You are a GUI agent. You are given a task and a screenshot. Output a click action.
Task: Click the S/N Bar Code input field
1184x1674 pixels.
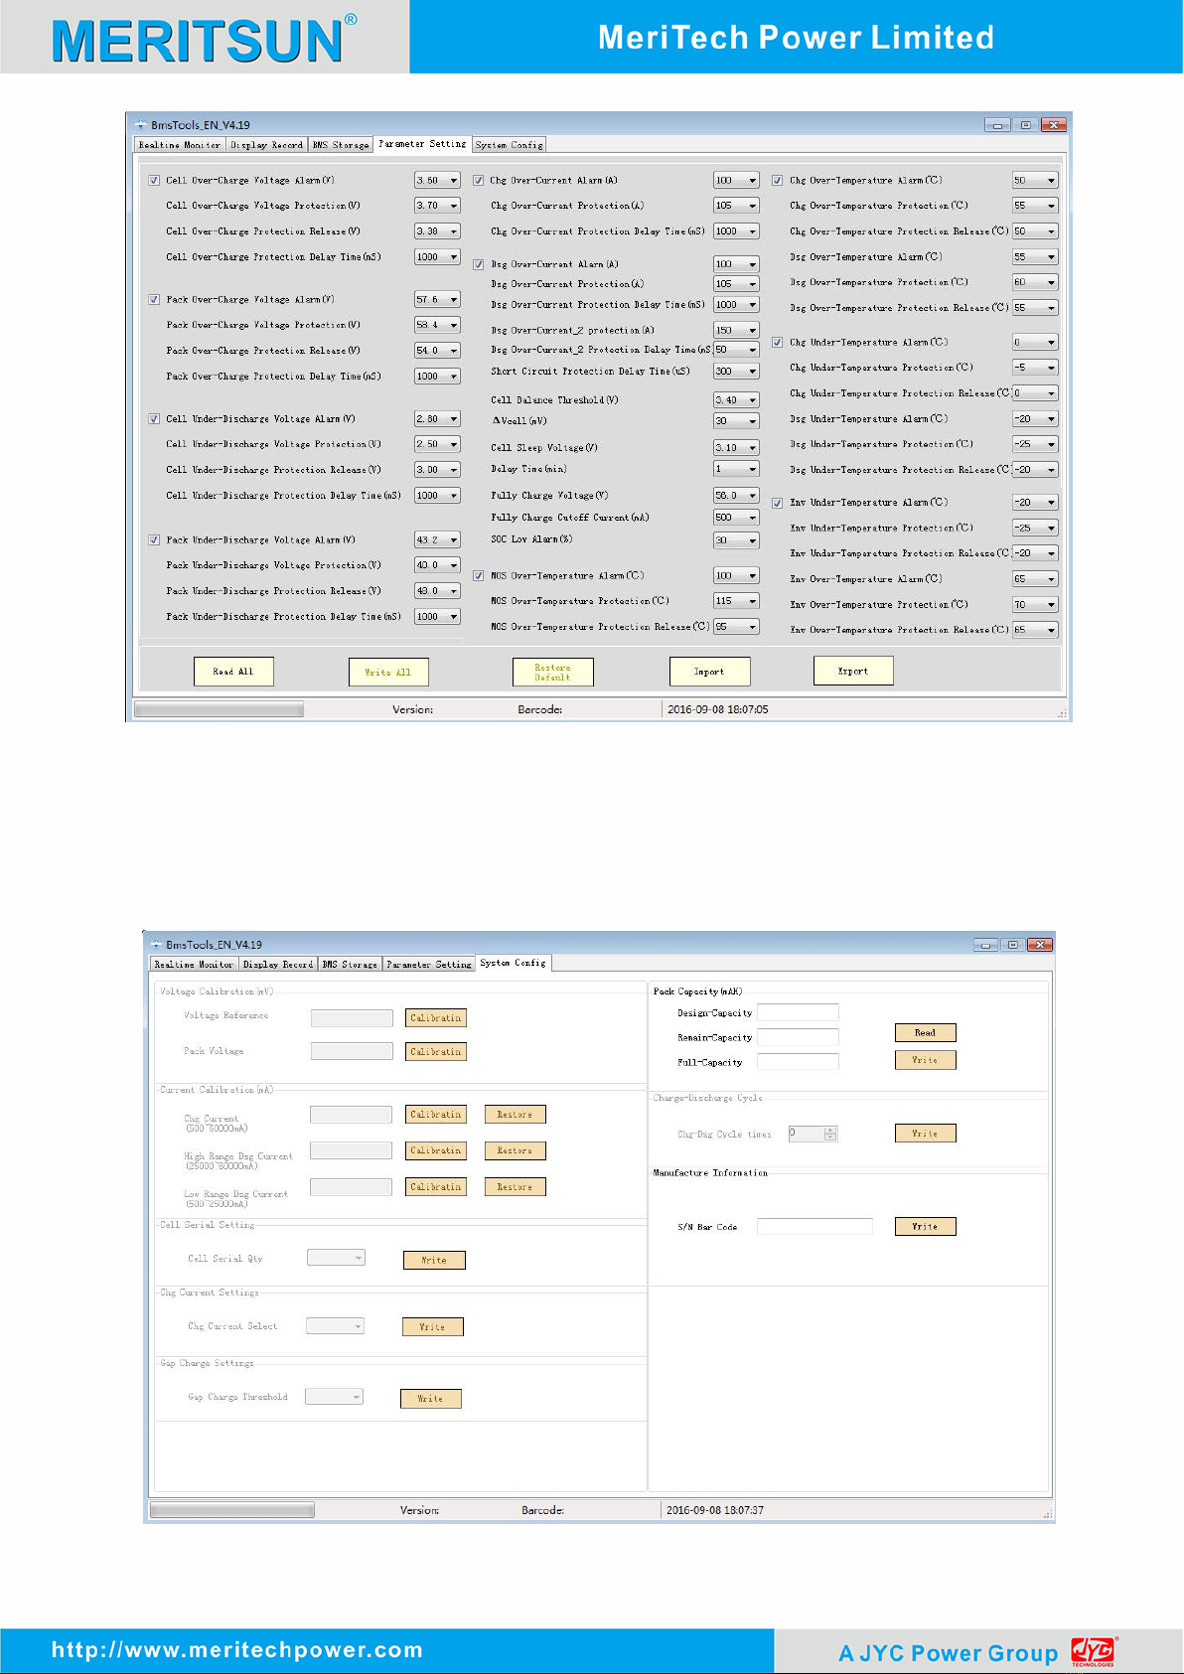814,1227
